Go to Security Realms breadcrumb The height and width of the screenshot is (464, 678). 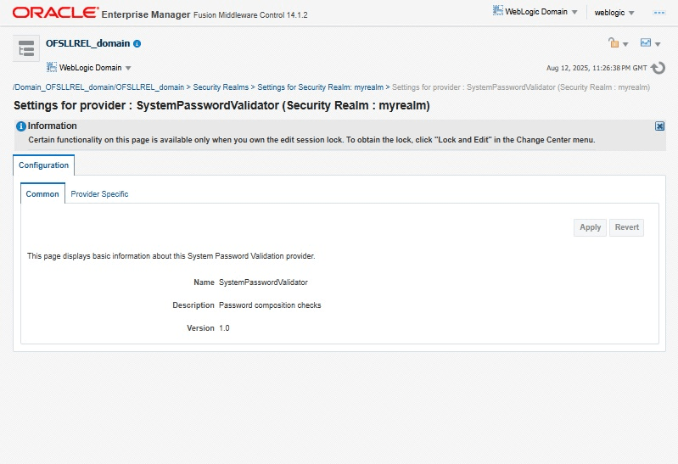(x=221, y=87)
